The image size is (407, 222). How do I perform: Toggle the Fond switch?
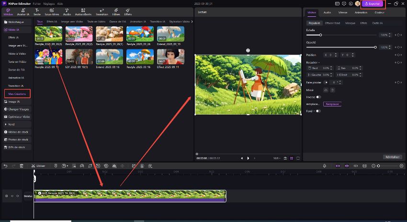pos(316,111)
